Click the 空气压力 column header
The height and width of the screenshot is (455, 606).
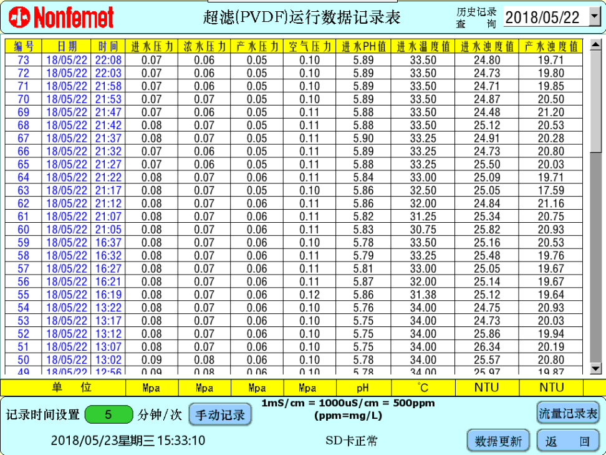310,47
